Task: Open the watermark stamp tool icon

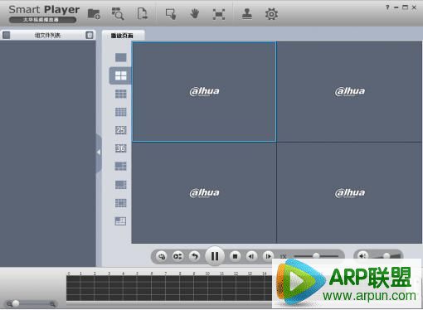Action: pos(247,14)
